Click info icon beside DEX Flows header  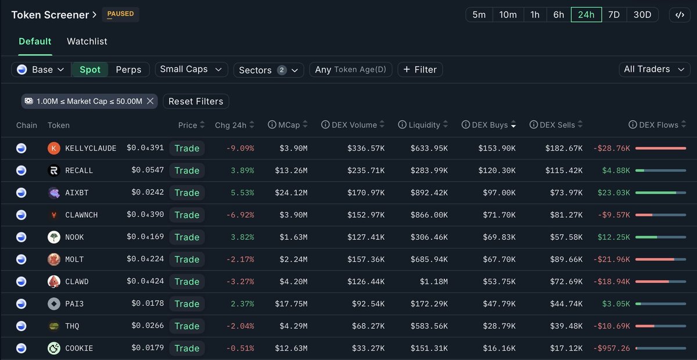(633, 125)
